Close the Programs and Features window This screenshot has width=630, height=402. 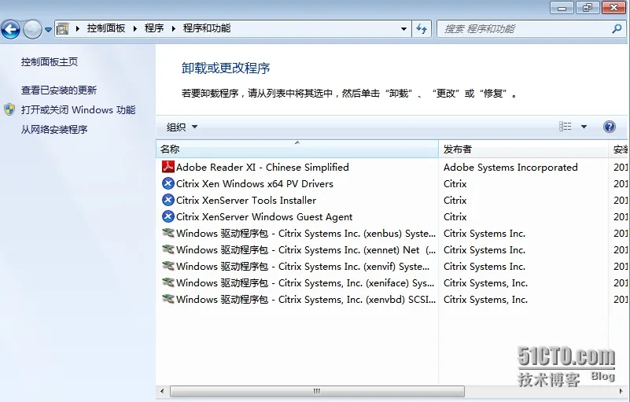[x=613, y=8]
